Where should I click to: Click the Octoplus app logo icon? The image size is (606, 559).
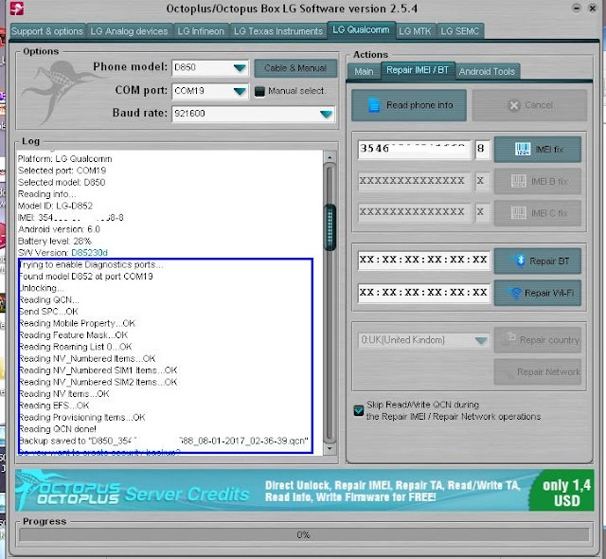(16, 9)
